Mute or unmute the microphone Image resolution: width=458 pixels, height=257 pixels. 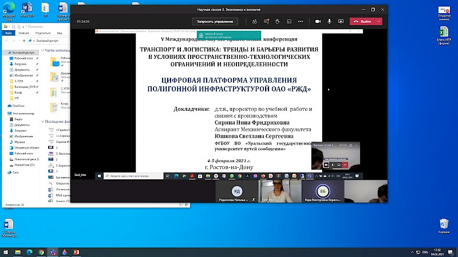(x=330, y=21)
